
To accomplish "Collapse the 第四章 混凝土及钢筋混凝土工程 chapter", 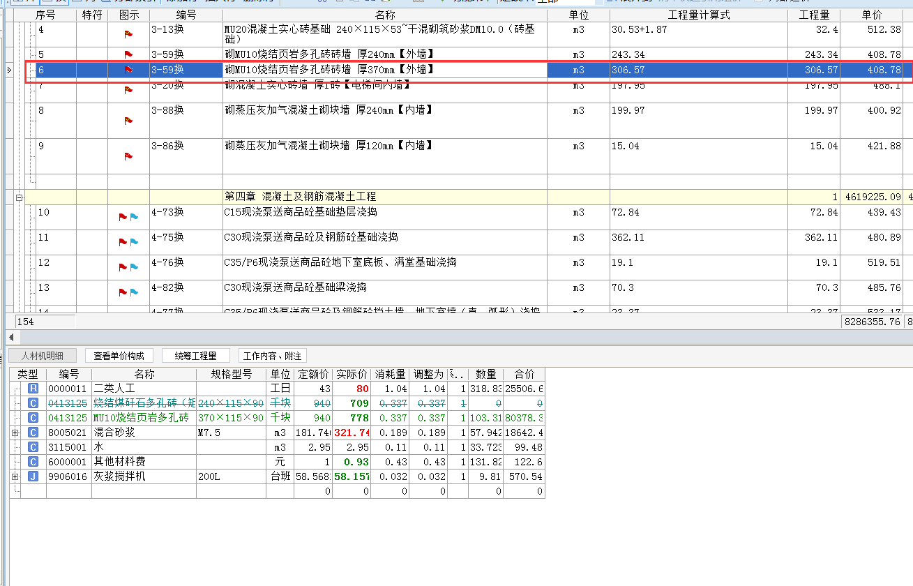I will (x=19, y=198).
